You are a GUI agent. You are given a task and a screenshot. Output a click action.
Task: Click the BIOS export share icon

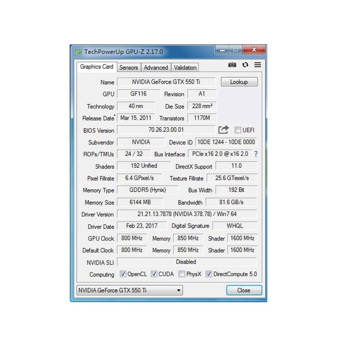click(x=223, y=130)
